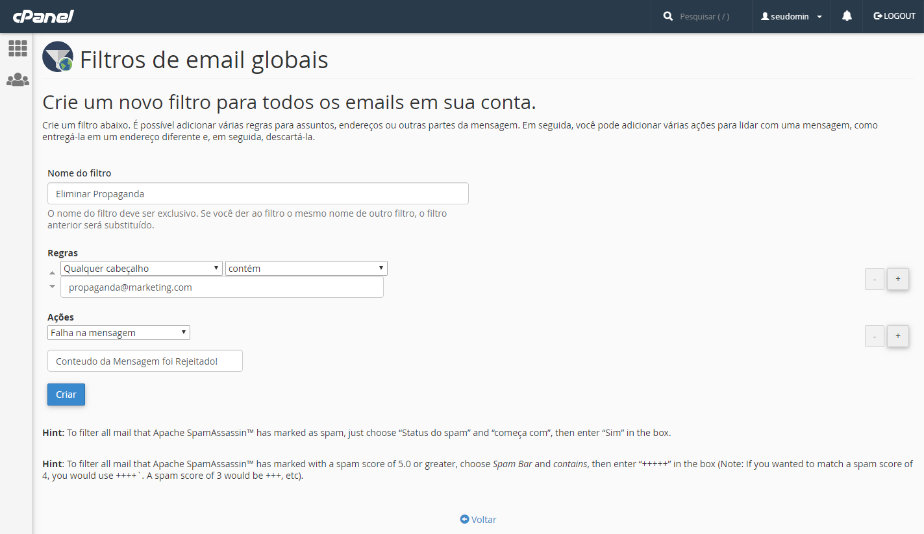Follow the Voltar link
This screenshot has height=534, width=924.
tap(478, 520)
